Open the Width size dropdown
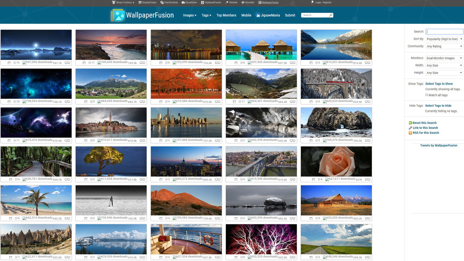This screenshot has width=464, height=261. [x=444, y=66]
